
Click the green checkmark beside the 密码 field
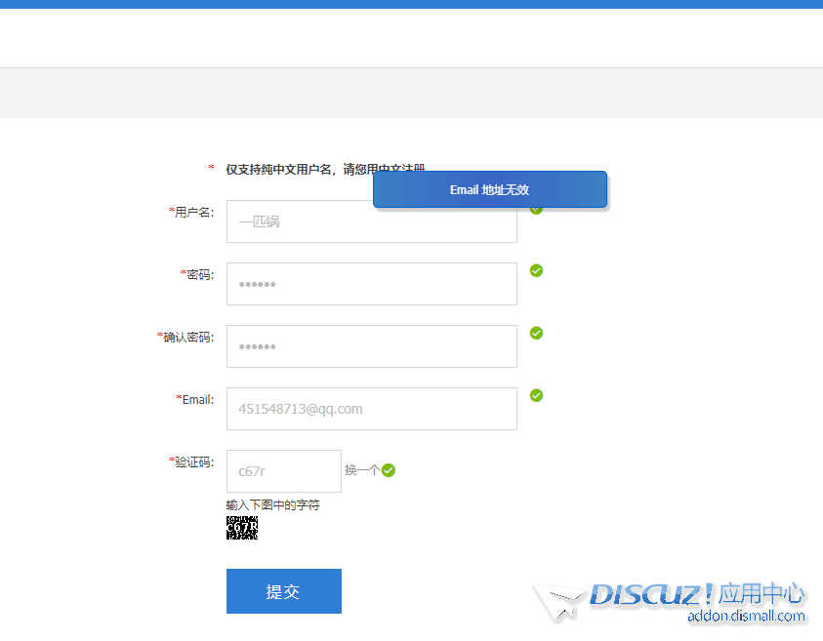click(x=536, y=270)
